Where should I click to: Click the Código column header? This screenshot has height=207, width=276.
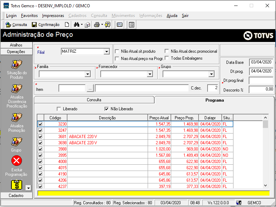[55, 118]
